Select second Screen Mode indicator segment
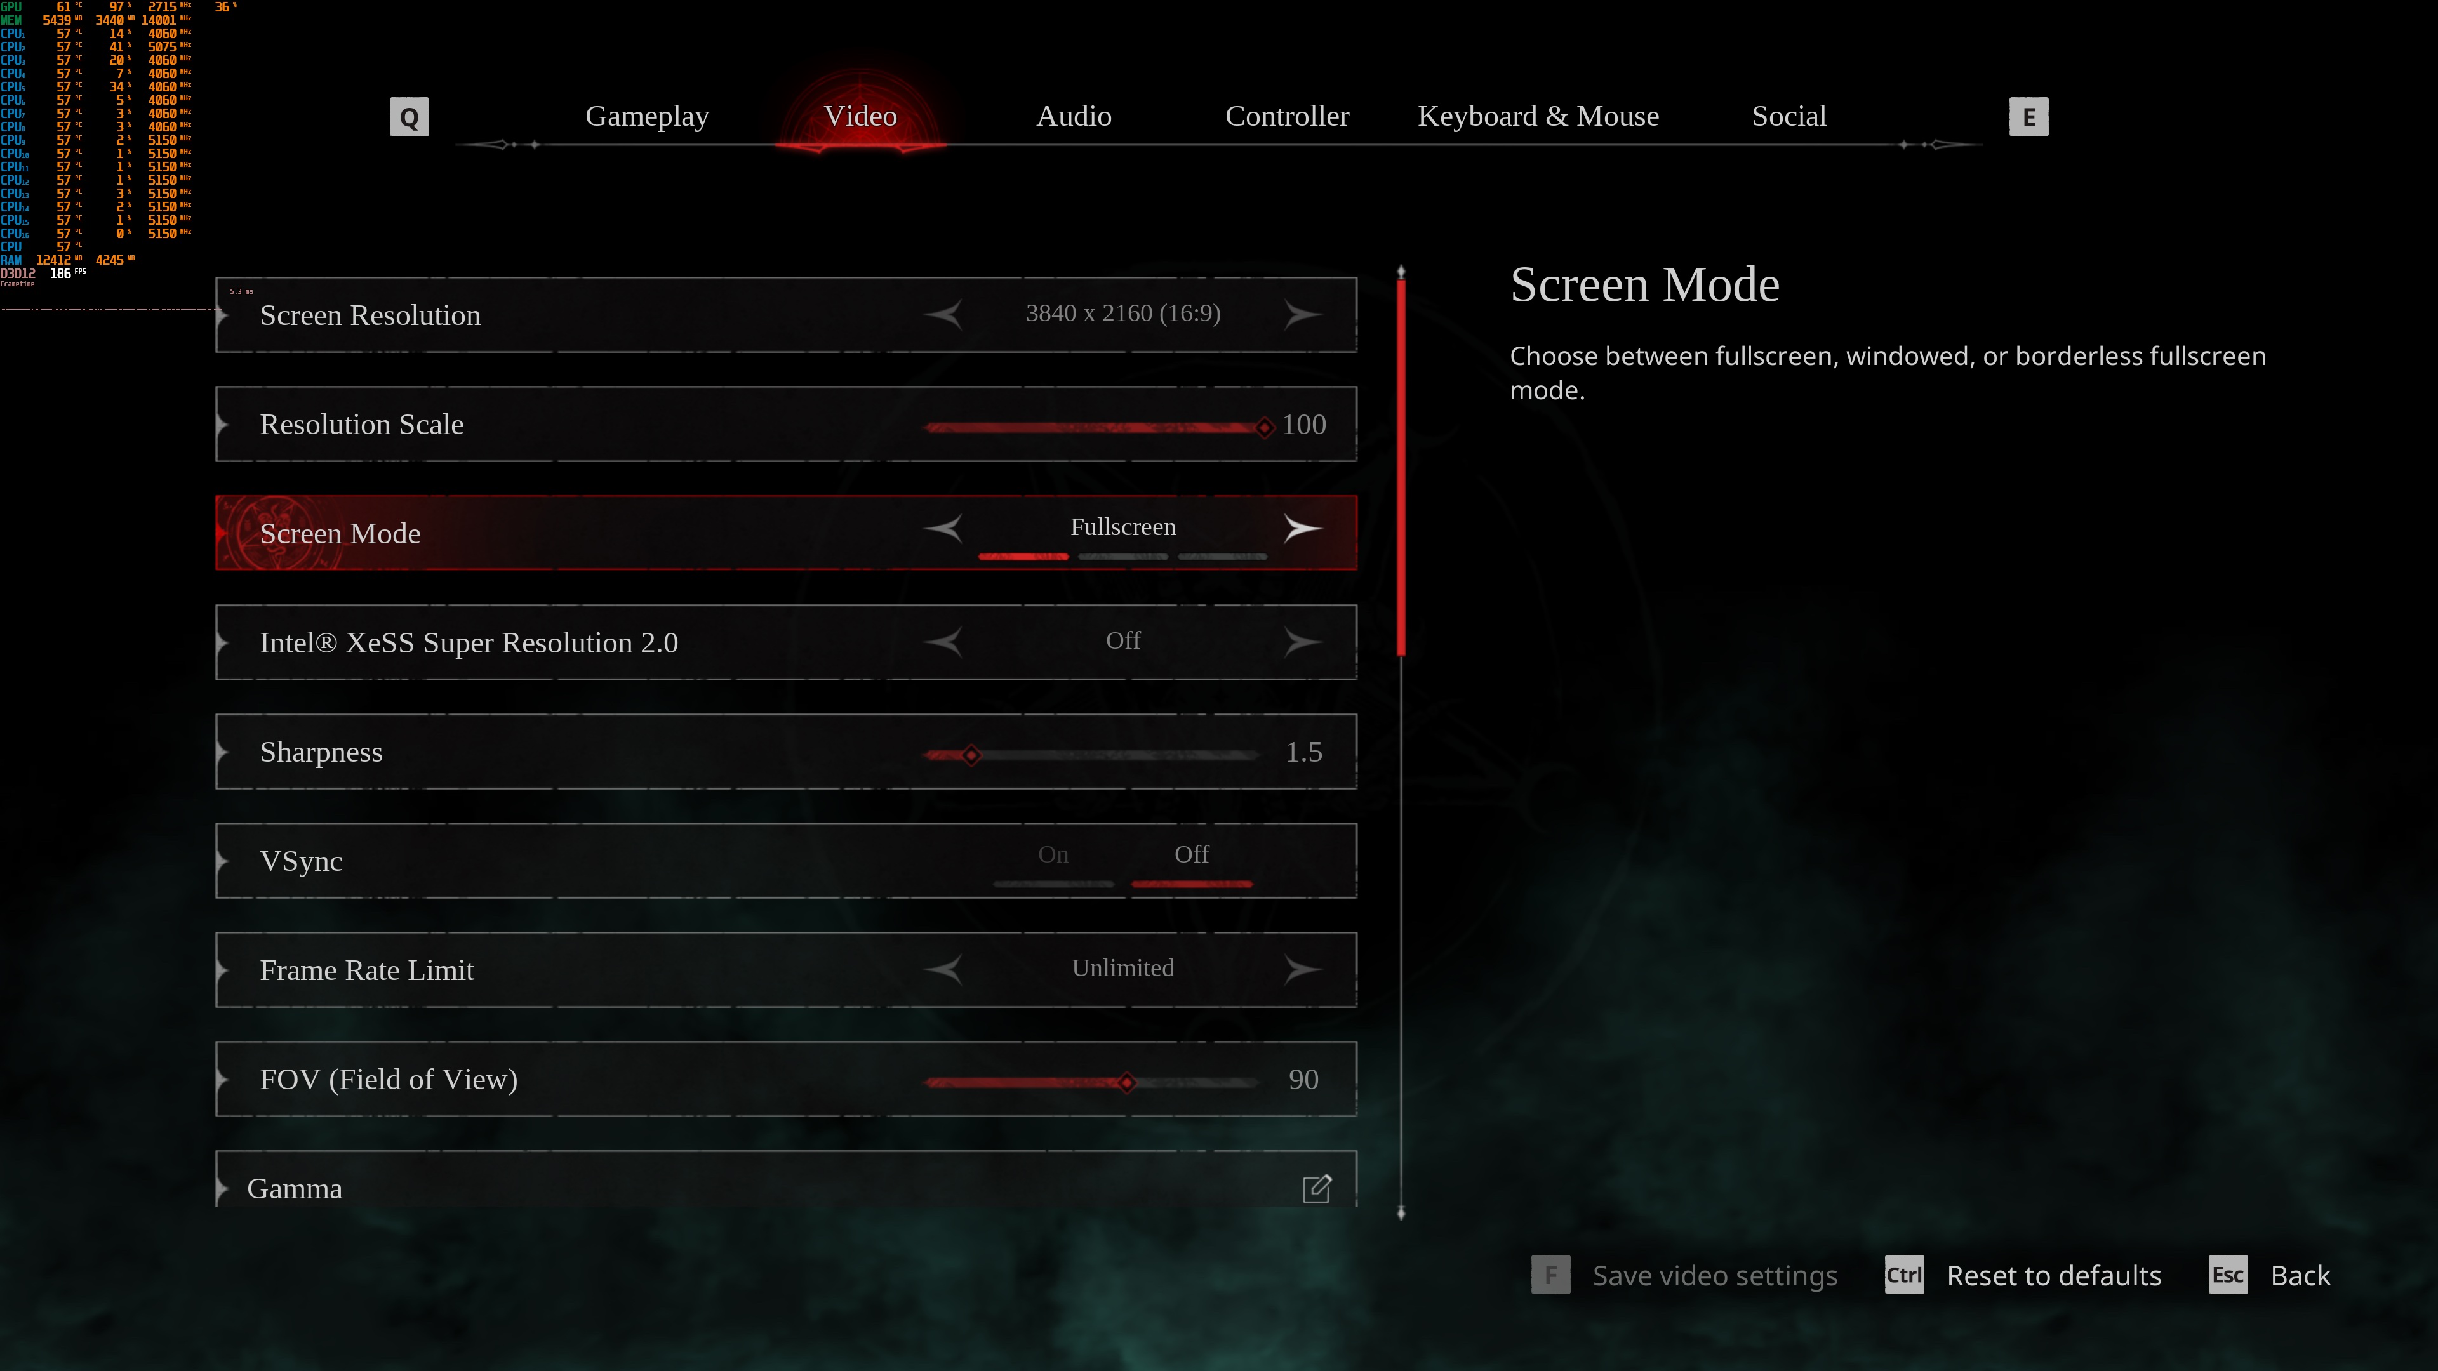The width and height of the screenshot is (2438, 1371). pos(1122,557)
